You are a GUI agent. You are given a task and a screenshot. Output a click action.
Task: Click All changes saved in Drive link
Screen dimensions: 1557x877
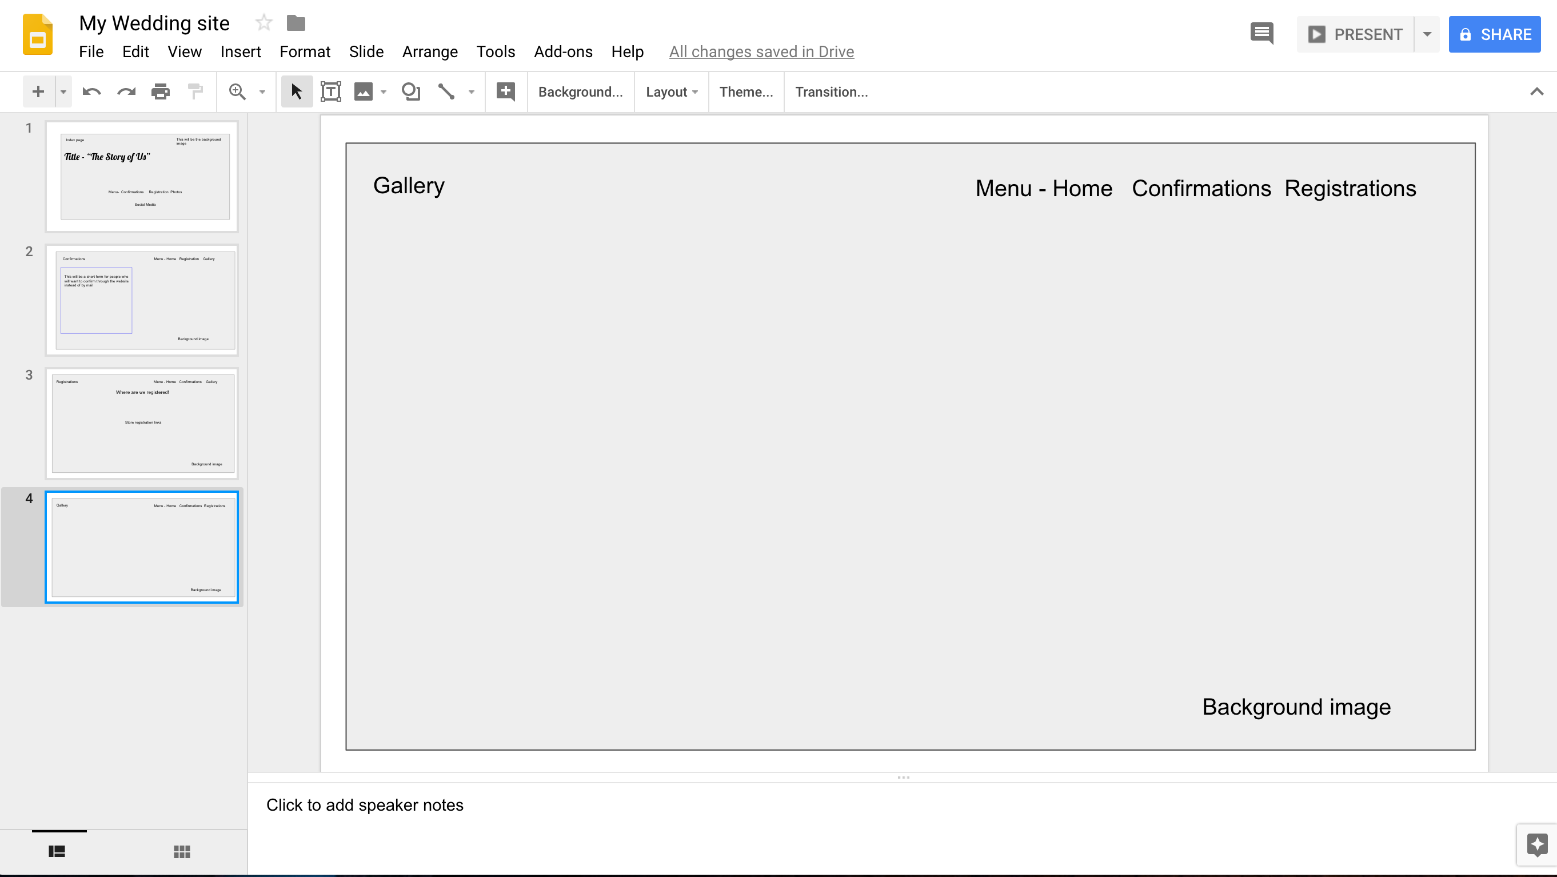click(761, 52)
